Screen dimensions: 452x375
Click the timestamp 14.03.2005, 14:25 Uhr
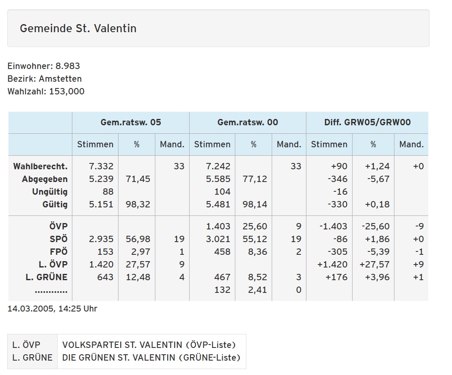pyautogui.click(x=52, y=309)
